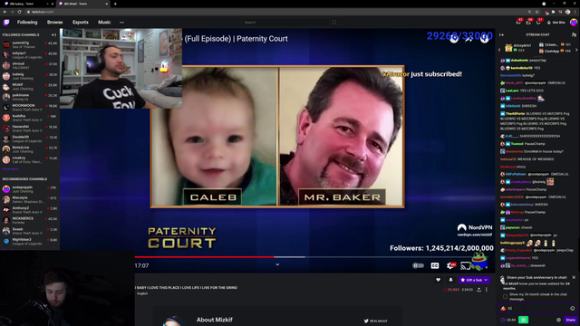The width and height of the screenshot is (580, 326).
Task: Open the Esports tab
Action: point(81,22)
